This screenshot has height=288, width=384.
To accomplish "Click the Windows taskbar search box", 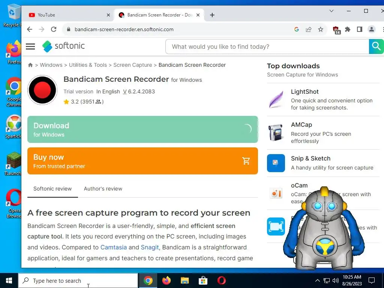I will (78, 280).
